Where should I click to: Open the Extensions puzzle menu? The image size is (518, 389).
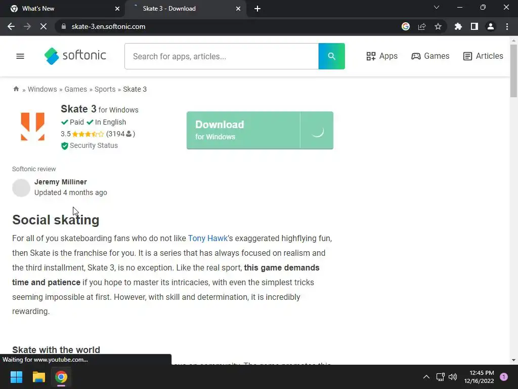click(458, 26)
